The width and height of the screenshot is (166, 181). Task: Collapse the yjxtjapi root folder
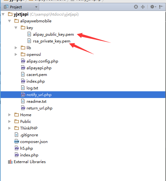tap(3, 14)
